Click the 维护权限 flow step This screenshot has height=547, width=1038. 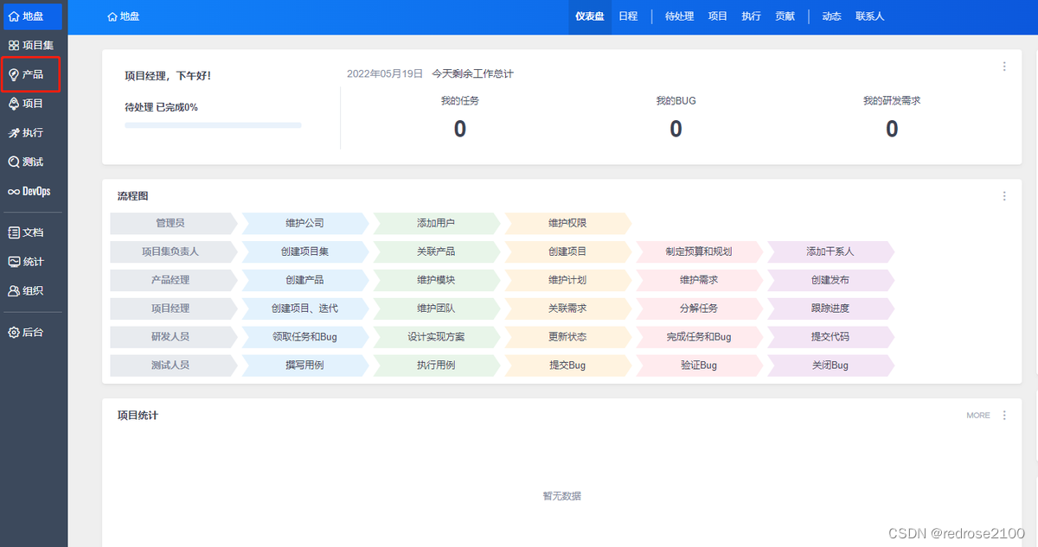tap(567, 223)
